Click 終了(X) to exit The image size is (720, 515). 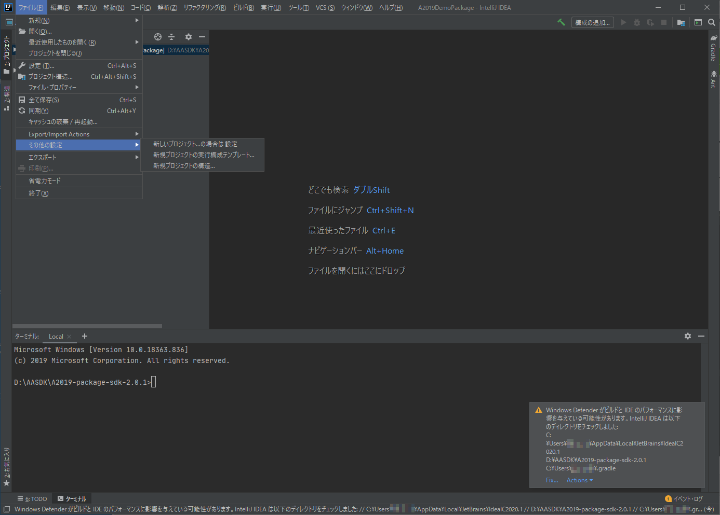(x=79, y=193)
